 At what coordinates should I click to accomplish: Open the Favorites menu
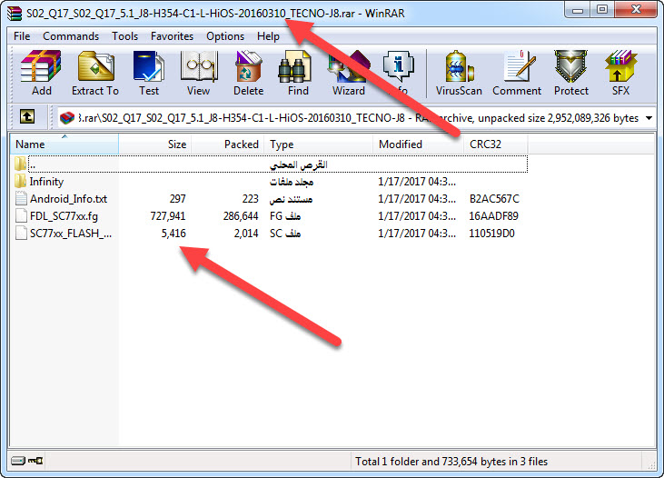[x=172, y=36]
